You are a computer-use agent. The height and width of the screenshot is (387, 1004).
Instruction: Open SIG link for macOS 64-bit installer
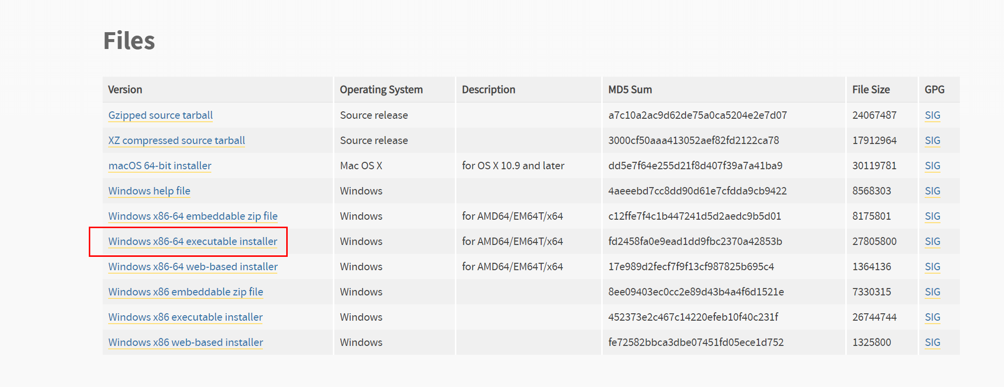tap(932, 166)
